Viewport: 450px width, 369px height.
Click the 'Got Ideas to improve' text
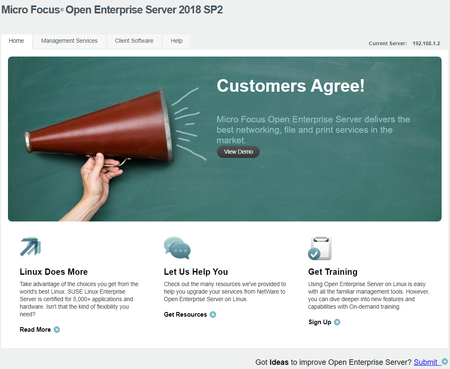coord(334,362)
